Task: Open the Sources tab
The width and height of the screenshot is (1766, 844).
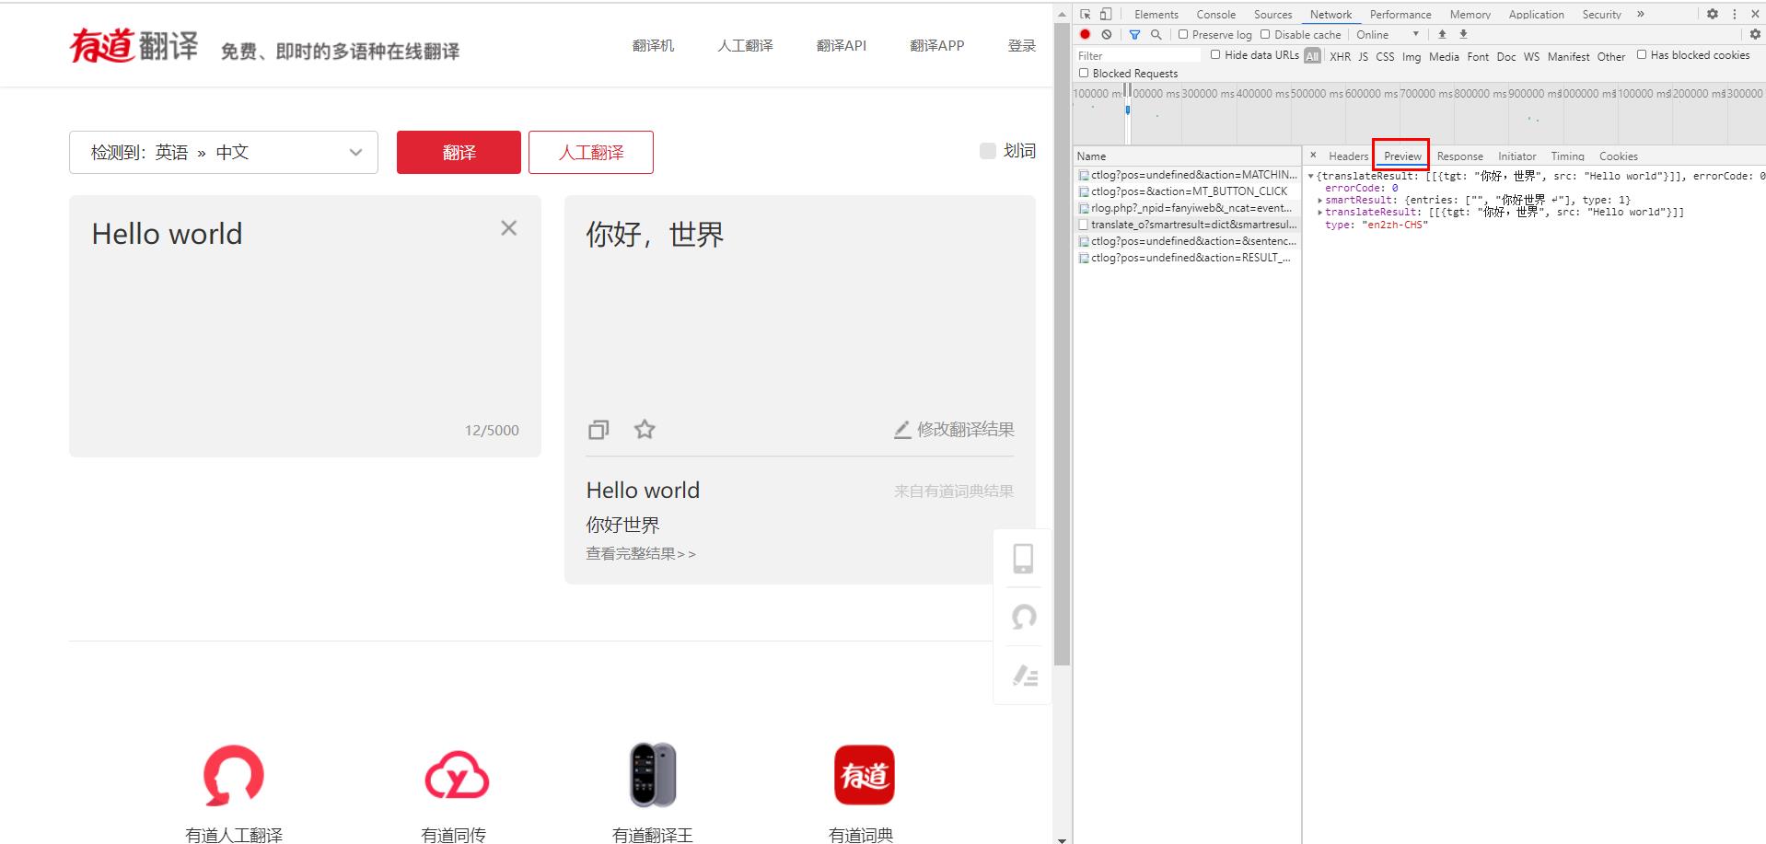Action: pos(1273,14)
